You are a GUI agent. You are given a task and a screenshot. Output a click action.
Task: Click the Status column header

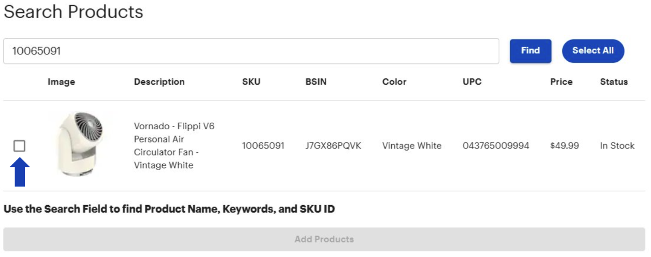tap(614, 82)
